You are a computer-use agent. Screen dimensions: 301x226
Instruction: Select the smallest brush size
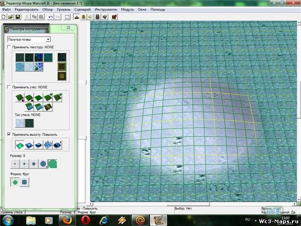pyautogui.click(x=16, y=164)
